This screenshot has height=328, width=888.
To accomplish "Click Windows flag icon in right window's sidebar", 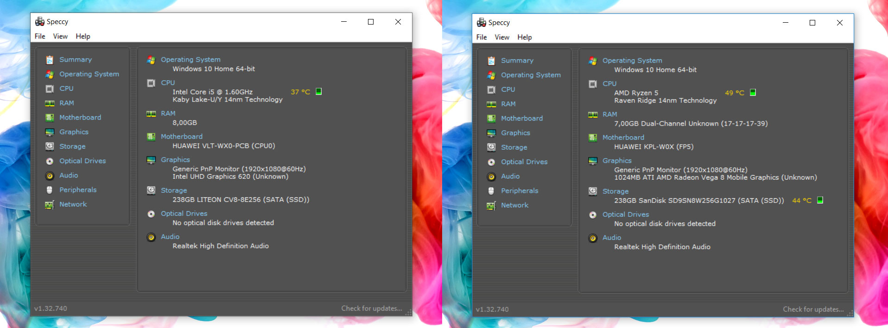I will coord(491,75).
